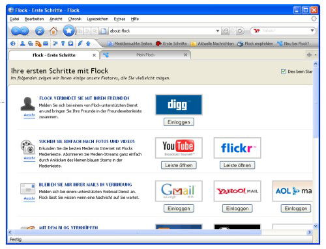Click the Ansicht link under the camera icon
Image resolution: width=326 pixels, height=249 pixels.
click(29, 158)
